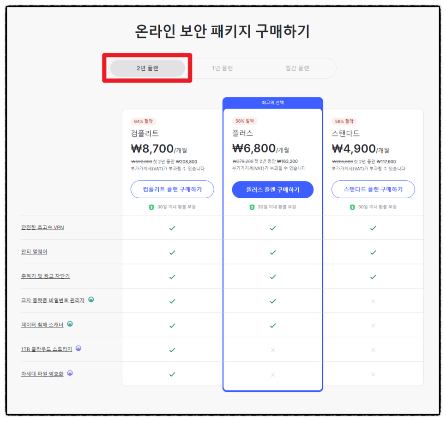
Task: Click the teal icon next to 데이터 침해 스캐너
Action: point(70,324)
